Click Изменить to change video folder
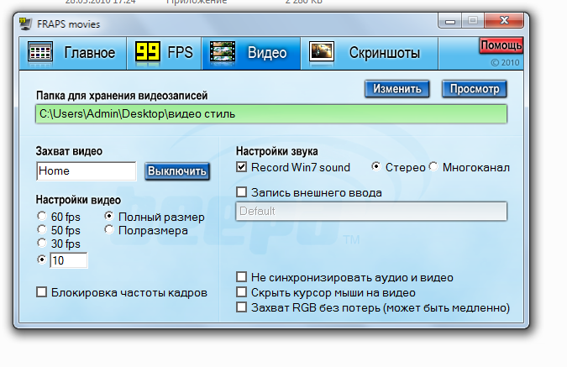 397,89
